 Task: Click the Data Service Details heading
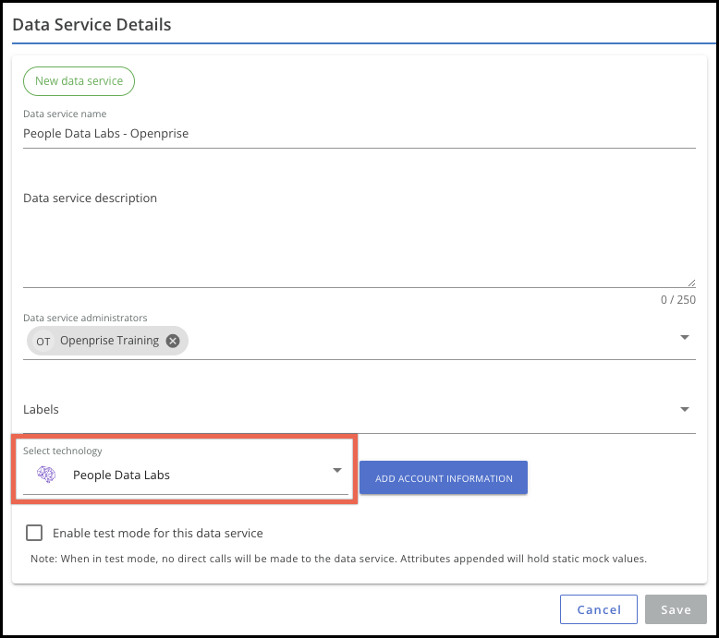pyautogui.click(x=91, y=25)
